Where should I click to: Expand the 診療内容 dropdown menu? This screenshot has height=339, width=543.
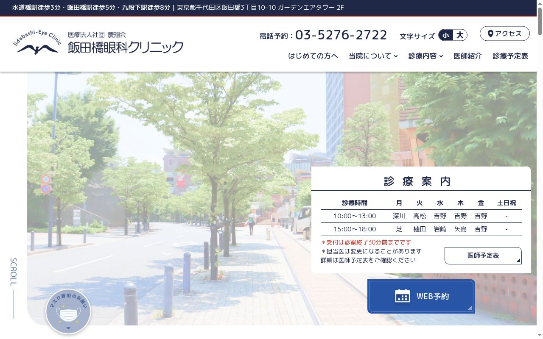pos(426,56)
